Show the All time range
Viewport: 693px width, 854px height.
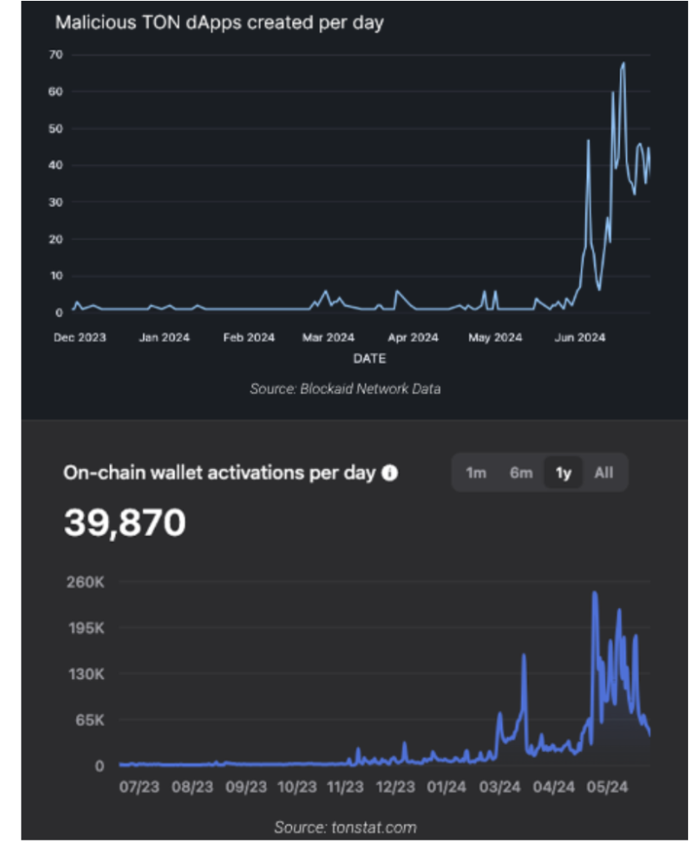(x=604, y=473)
